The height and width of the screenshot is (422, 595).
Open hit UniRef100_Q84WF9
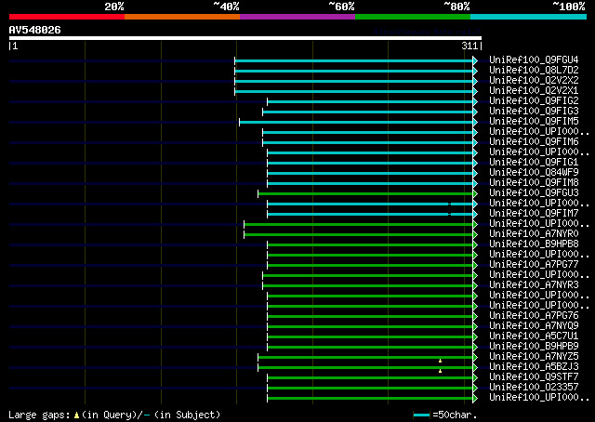click(x=534, y=172)
